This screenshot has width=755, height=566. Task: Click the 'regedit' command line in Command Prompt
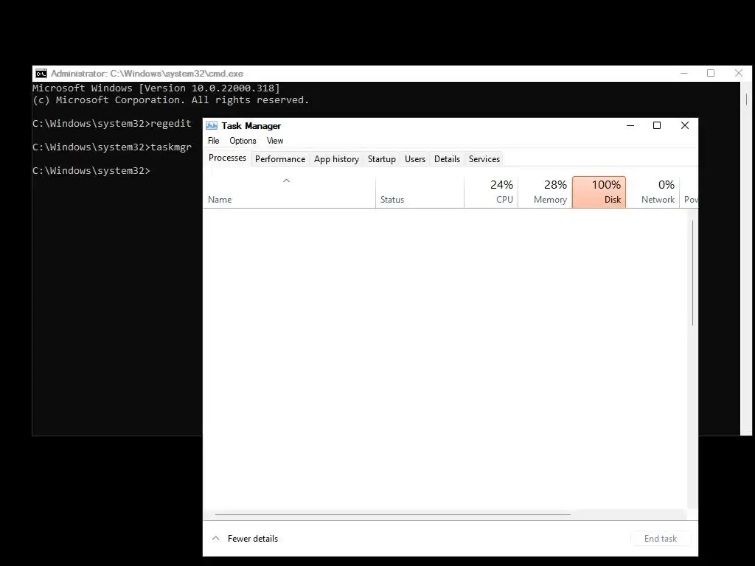112,124
